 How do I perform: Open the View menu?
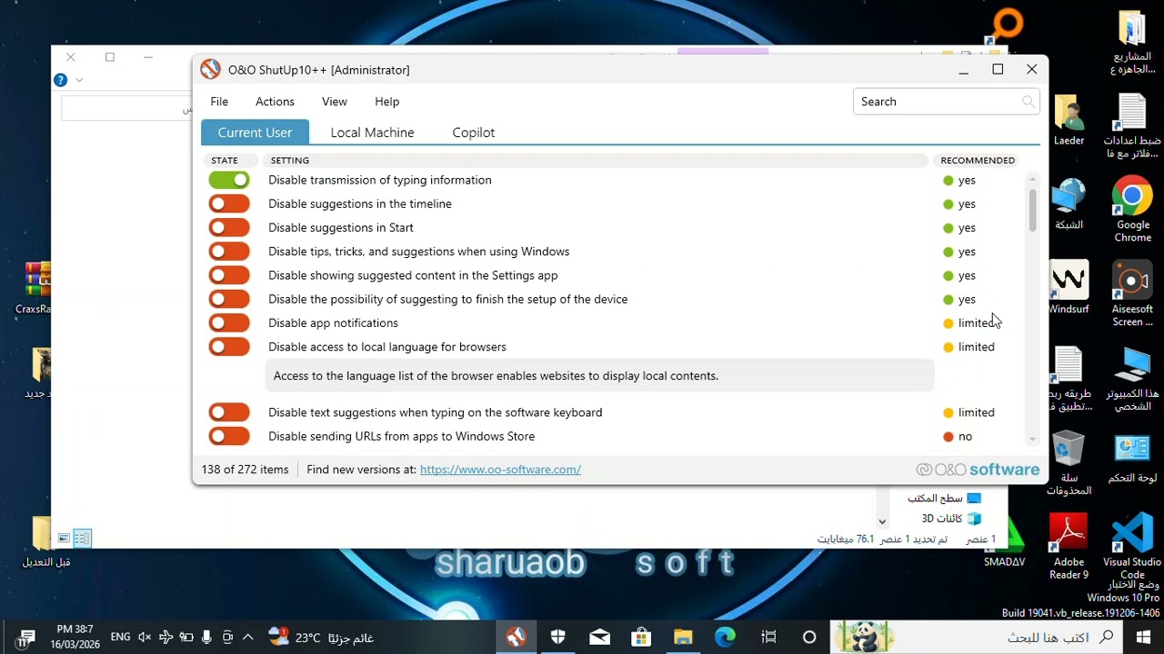(334, 102)
